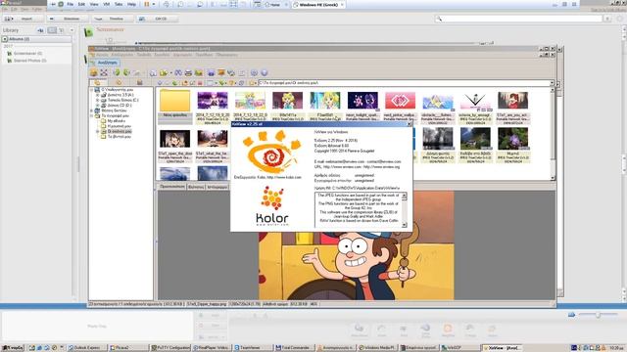This screenshot has height=352, width=627.
Task: Expand Δίσκος CD (D:) tree node
Action: pos(97,106)
